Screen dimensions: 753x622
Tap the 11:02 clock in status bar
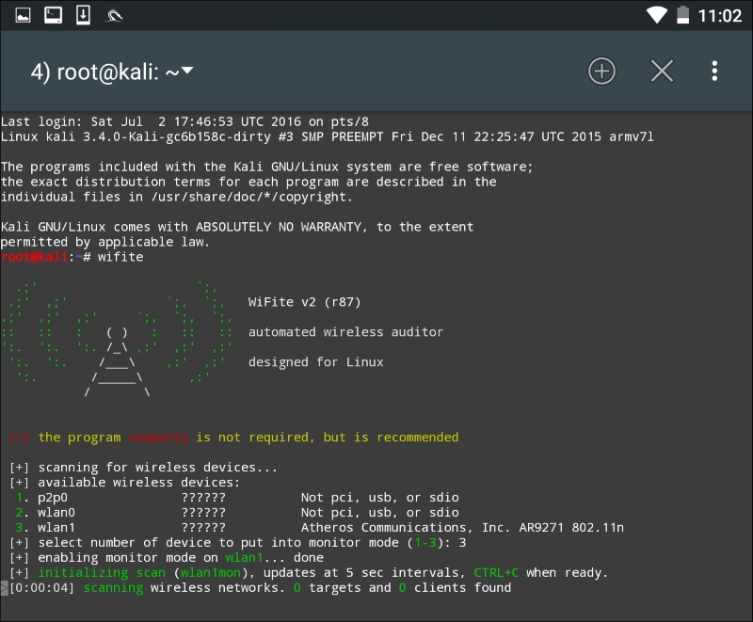720,16
